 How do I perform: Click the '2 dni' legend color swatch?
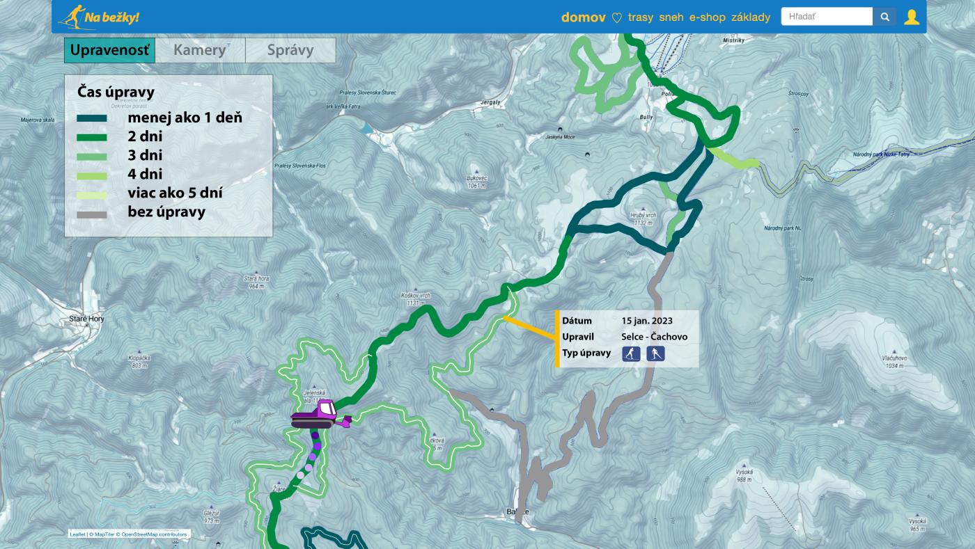(92, 138)
